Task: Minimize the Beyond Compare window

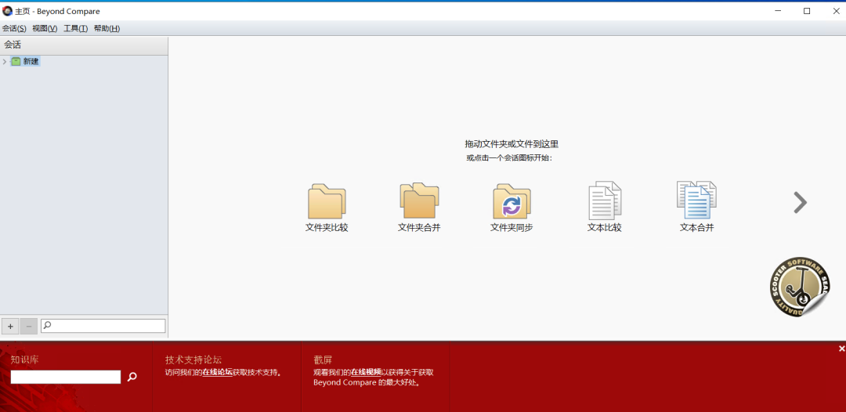Action: click(778, 11)
